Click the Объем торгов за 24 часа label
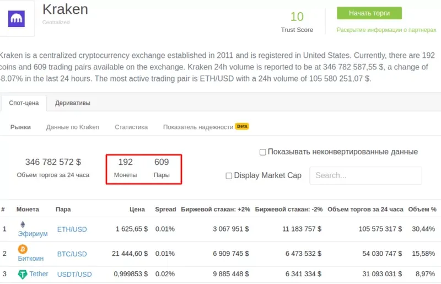The width and height of the screenshot is (441, 284). pyautogui.click(x=53, y=175)
